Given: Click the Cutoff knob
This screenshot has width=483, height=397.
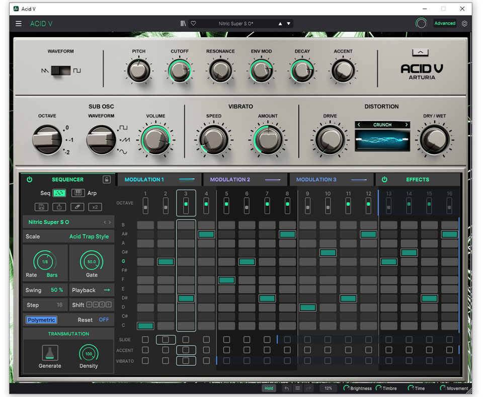Looking at the screenshot, I should pyautogui.click(x=180, y=71).
